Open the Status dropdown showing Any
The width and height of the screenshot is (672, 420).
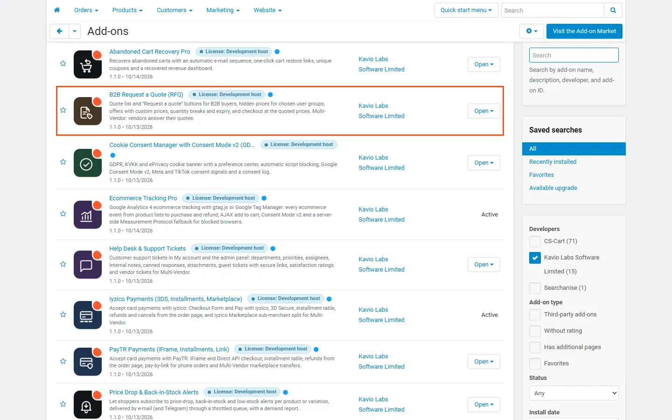point(574,393)
